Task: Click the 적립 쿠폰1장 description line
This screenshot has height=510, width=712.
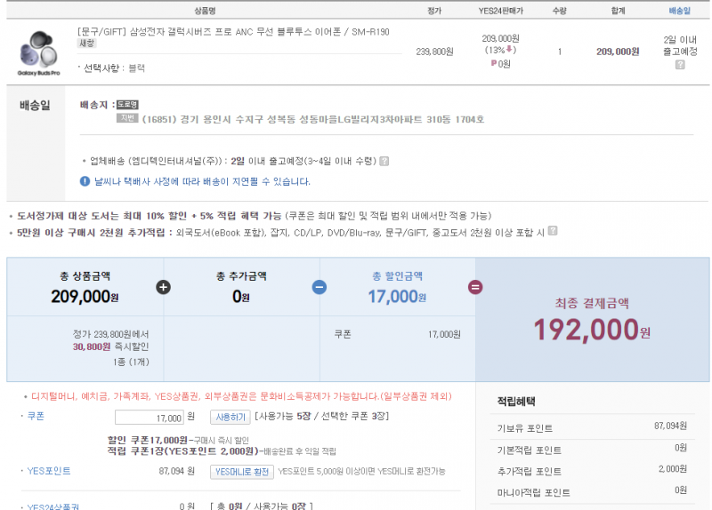Action: 222,451
